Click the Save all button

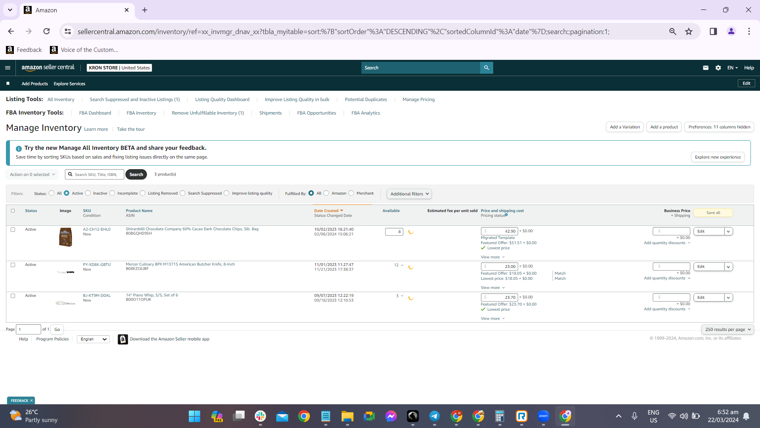tap(713, 213)
